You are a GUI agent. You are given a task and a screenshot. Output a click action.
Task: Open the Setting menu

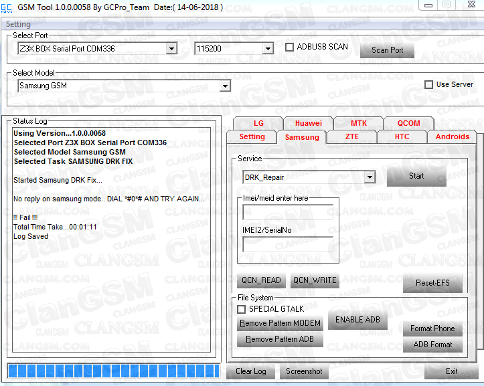pyautogui.click(x=18, y=24)
